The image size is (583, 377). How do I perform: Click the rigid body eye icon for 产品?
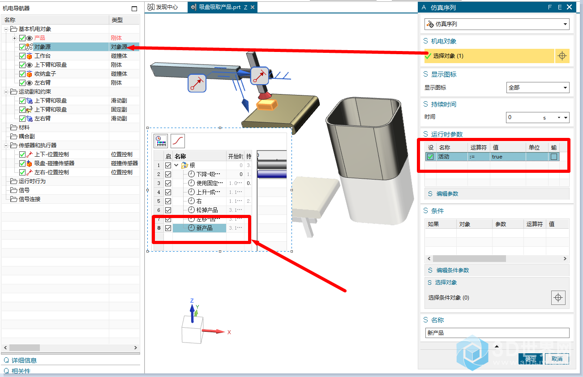(x=30, y=38)
